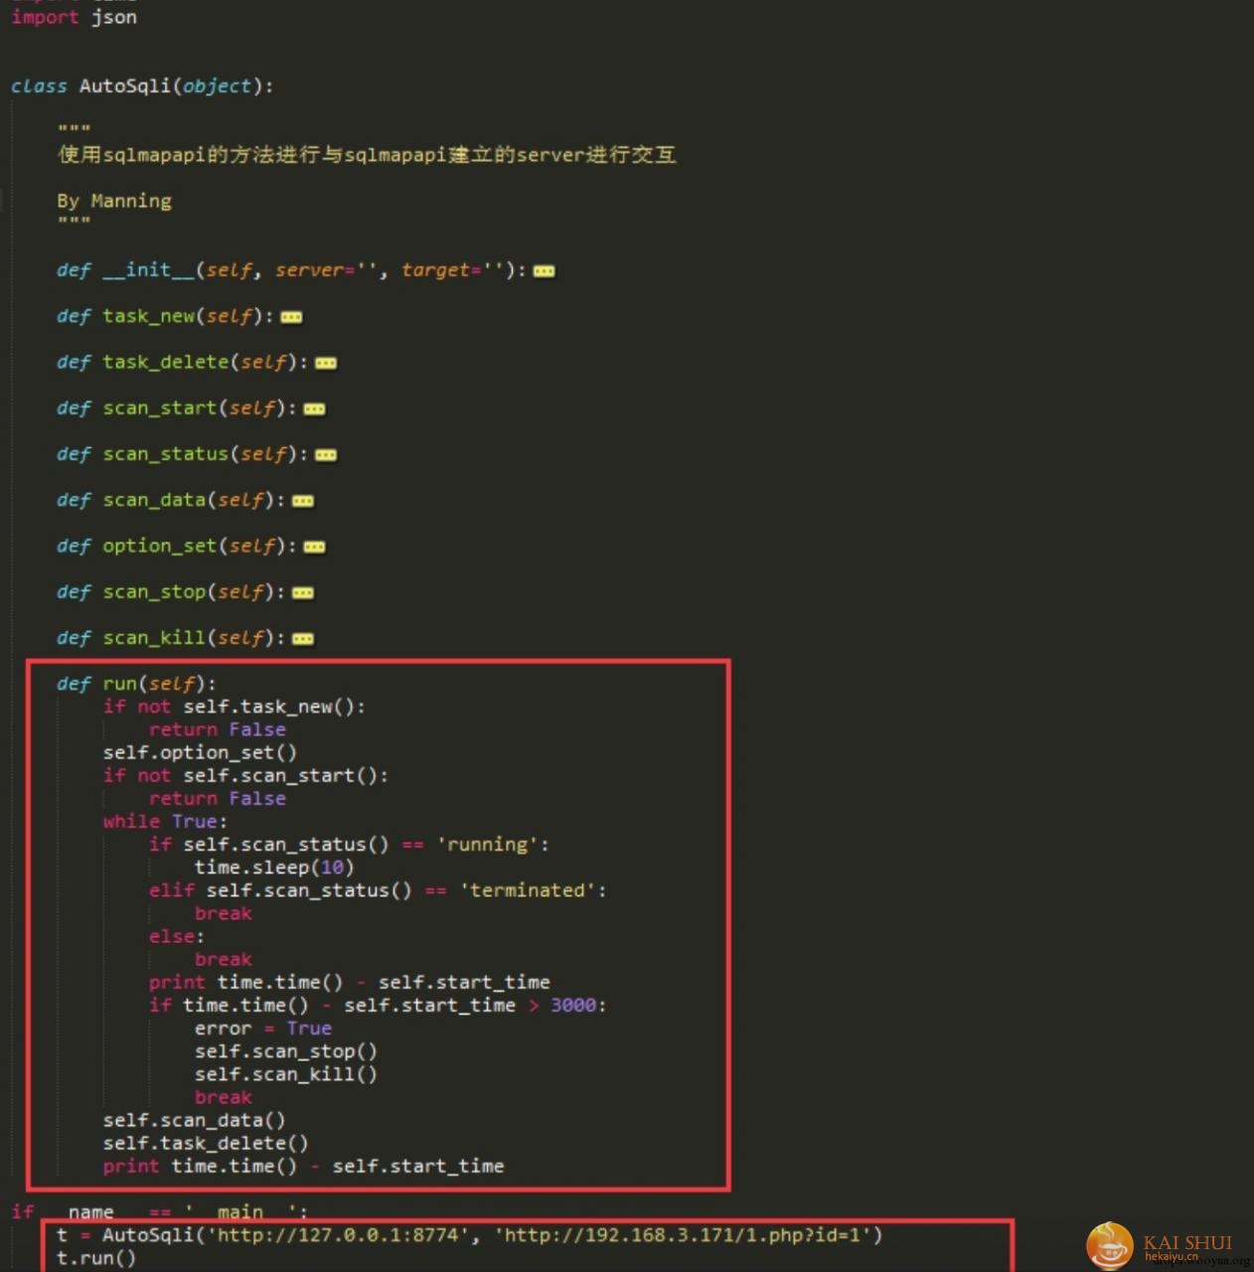Image resolution: width=1254 pixels, height=1272 pixels.
Task: Click the 'error = True' line
Action: (x=263, y=1028)
